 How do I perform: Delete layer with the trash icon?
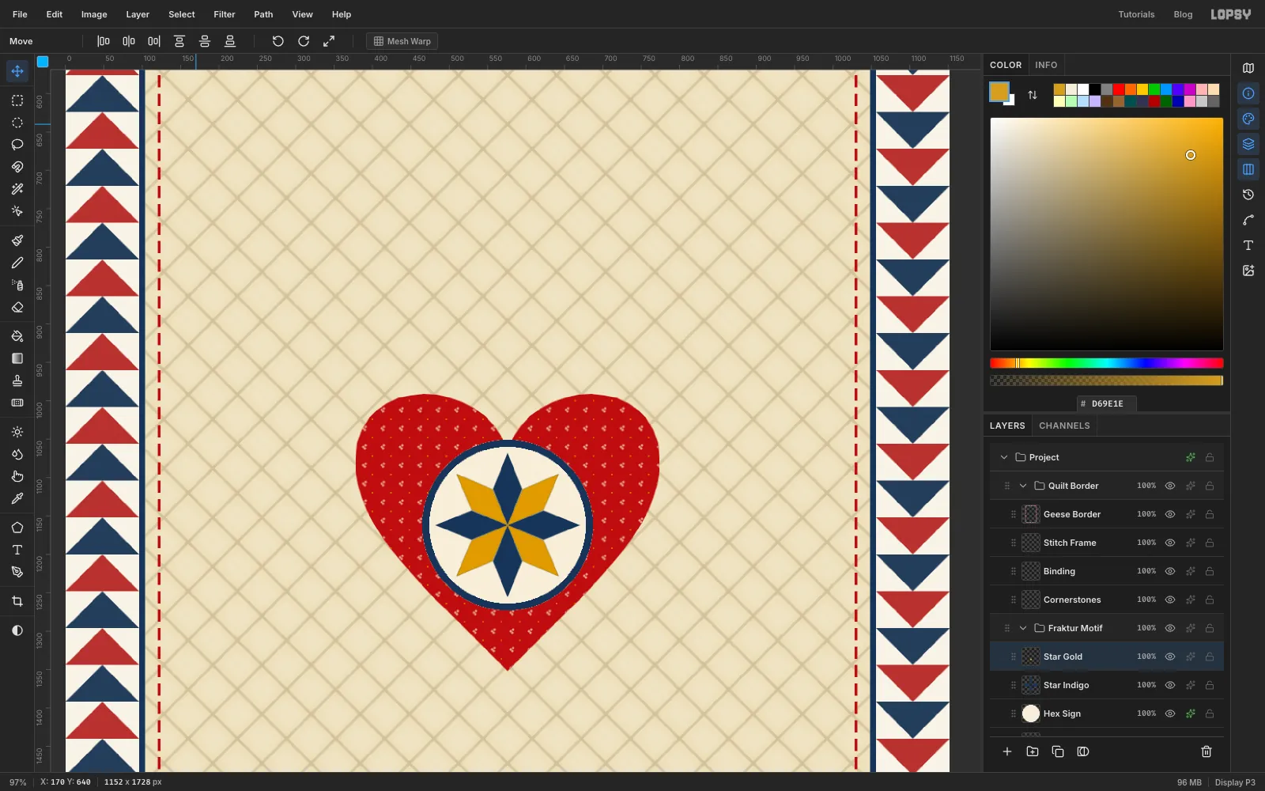(x=1206, y=751)
